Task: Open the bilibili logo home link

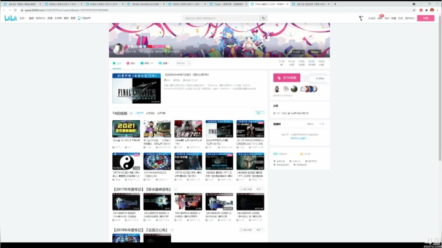Action: point(10,18)
